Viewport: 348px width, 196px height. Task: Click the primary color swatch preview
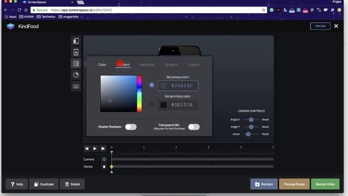(164, 86)
